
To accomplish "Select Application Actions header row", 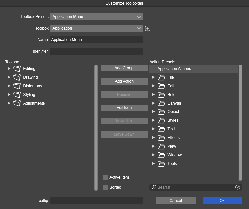I will coord(194,69).
